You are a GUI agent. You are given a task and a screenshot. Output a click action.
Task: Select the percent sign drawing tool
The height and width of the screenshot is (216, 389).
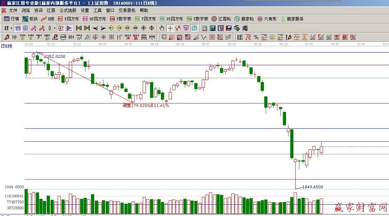(256, 37)
